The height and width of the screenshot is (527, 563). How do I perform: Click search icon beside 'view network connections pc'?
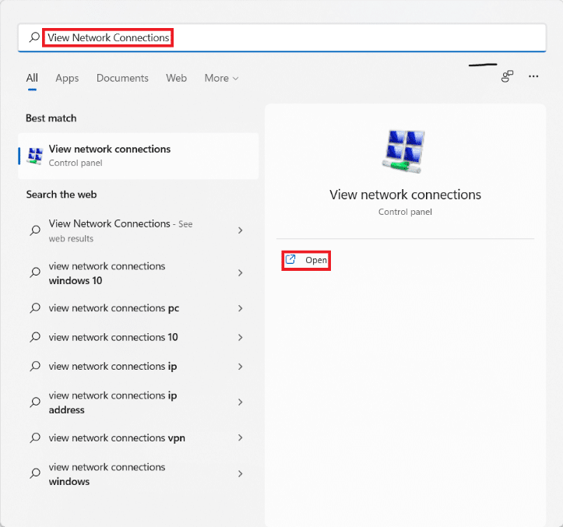pos(35,308)
